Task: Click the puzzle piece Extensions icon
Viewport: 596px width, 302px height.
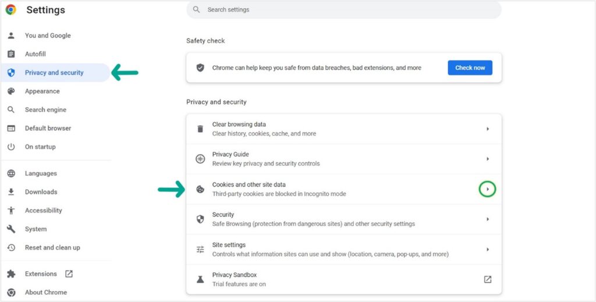Action: coord(12,274)
